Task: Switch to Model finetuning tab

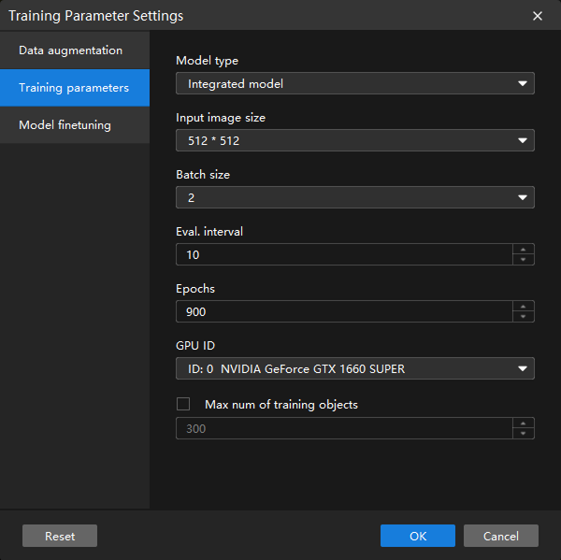Action: [x=75, y=125]
